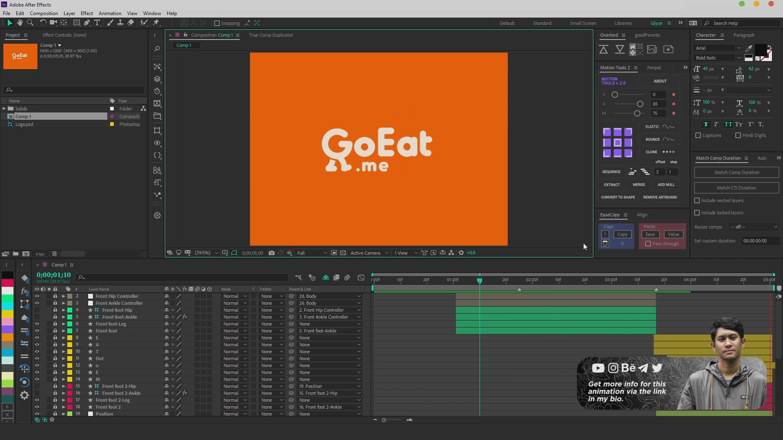This screenshot has width=783, height=440.
Task: Hide the Front Hip Controller layer
Action: 37,296
